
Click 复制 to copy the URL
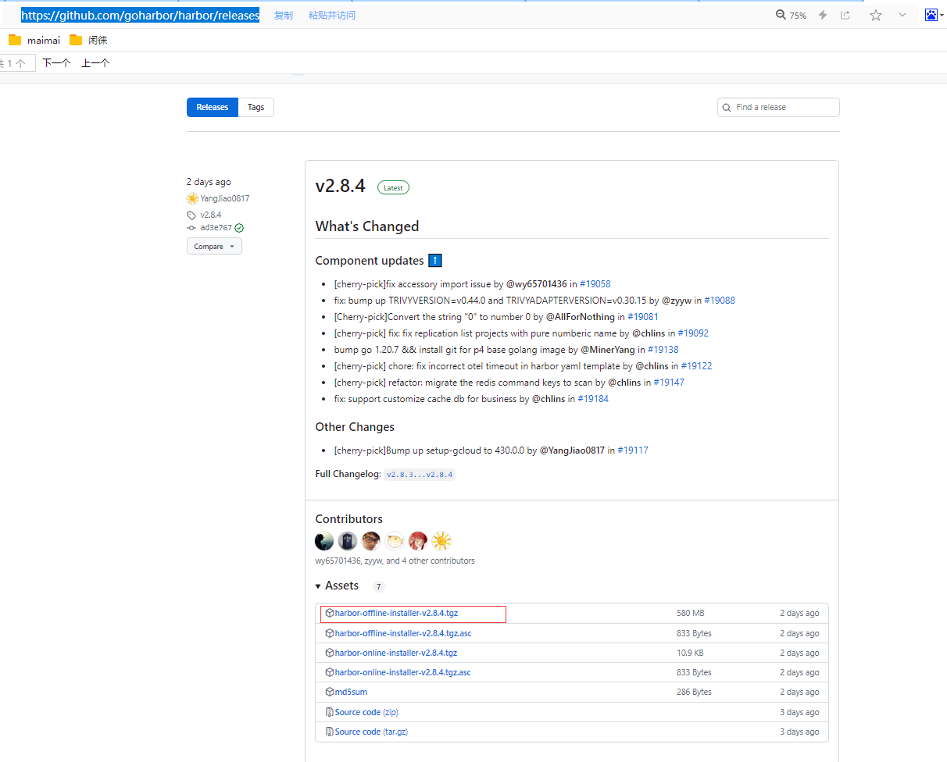pyautogui.click(x=284, y=16)
